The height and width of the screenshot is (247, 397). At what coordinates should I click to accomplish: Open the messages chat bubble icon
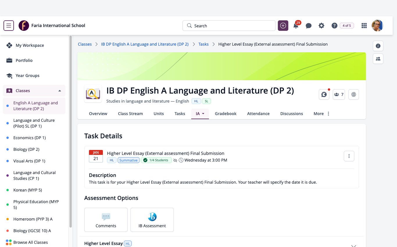click(309, 26)
